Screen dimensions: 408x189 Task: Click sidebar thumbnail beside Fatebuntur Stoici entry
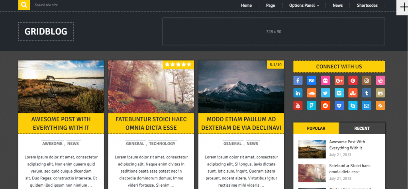(312, 173)
